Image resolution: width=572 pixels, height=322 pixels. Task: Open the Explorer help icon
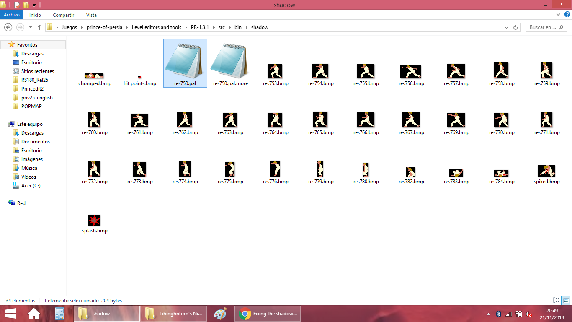[x=567, y=14]
